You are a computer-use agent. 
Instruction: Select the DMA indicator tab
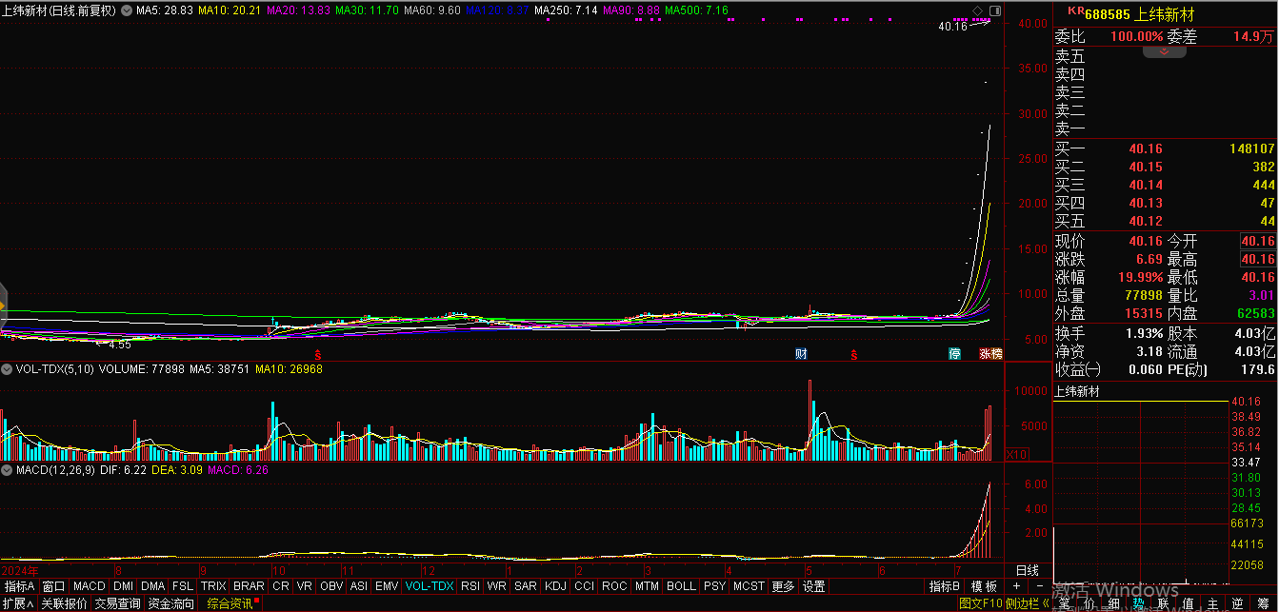tap(153, 586)
